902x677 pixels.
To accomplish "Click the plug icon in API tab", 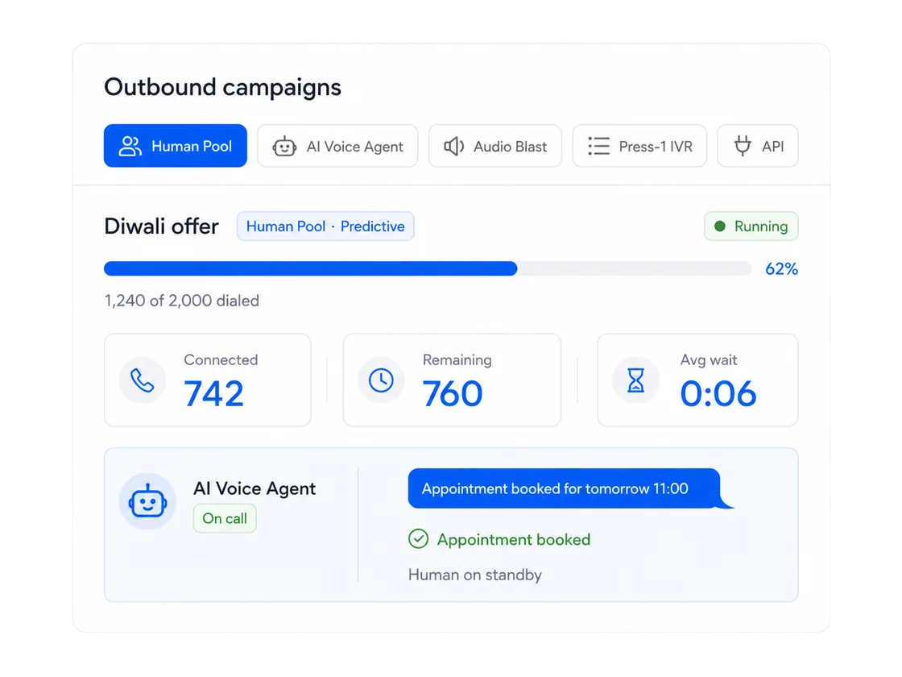I will tap(743, 146).
